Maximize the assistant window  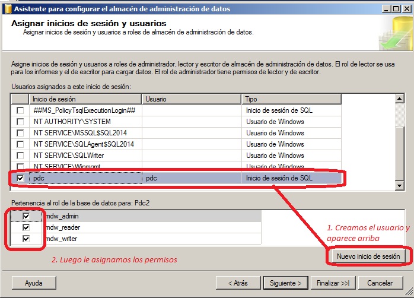pyautogui.click(x=396, y=9)
